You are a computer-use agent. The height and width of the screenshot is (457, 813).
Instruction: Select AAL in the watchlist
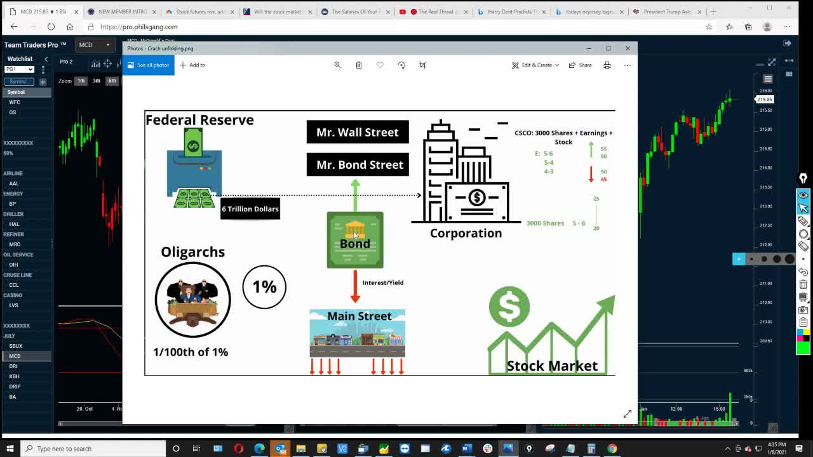tap(26, 183)
